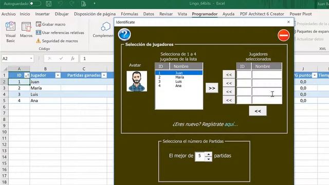This screenshot has height=185, width=329.
Task: Switch to the Dibujar tab
Action: (62, 14)
